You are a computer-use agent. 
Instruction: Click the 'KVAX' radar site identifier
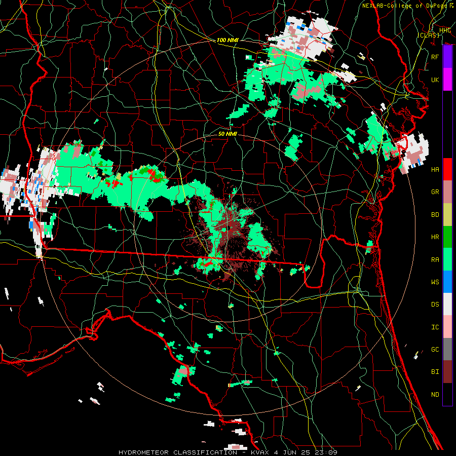click(259, 452)
